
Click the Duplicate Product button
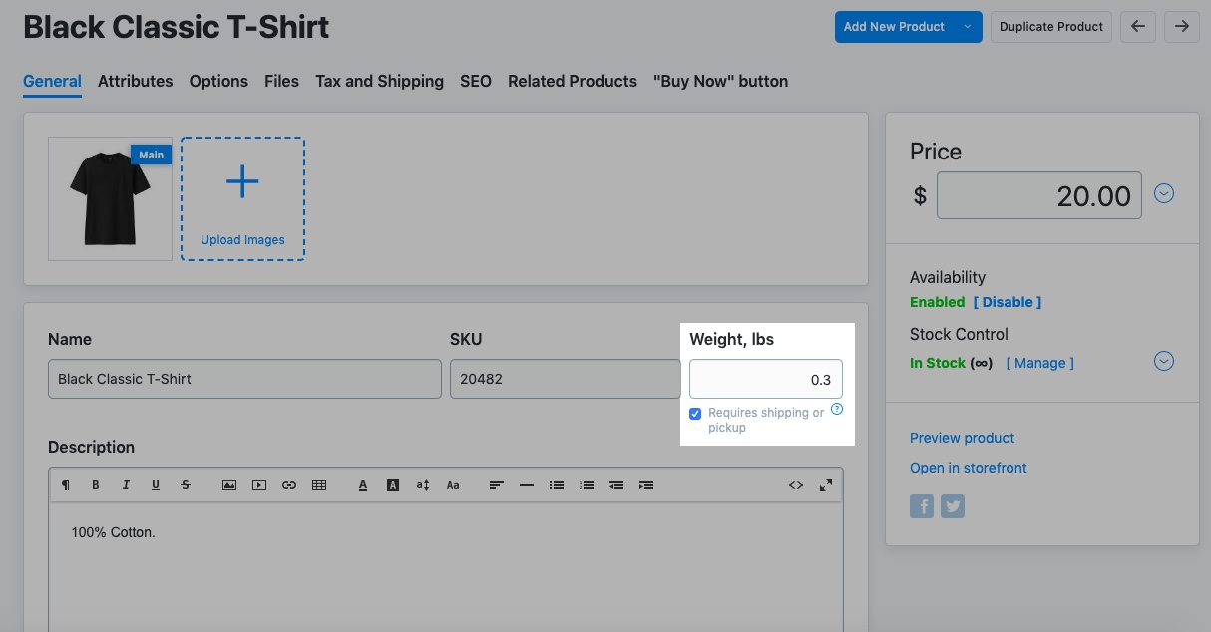(1050, 27)
